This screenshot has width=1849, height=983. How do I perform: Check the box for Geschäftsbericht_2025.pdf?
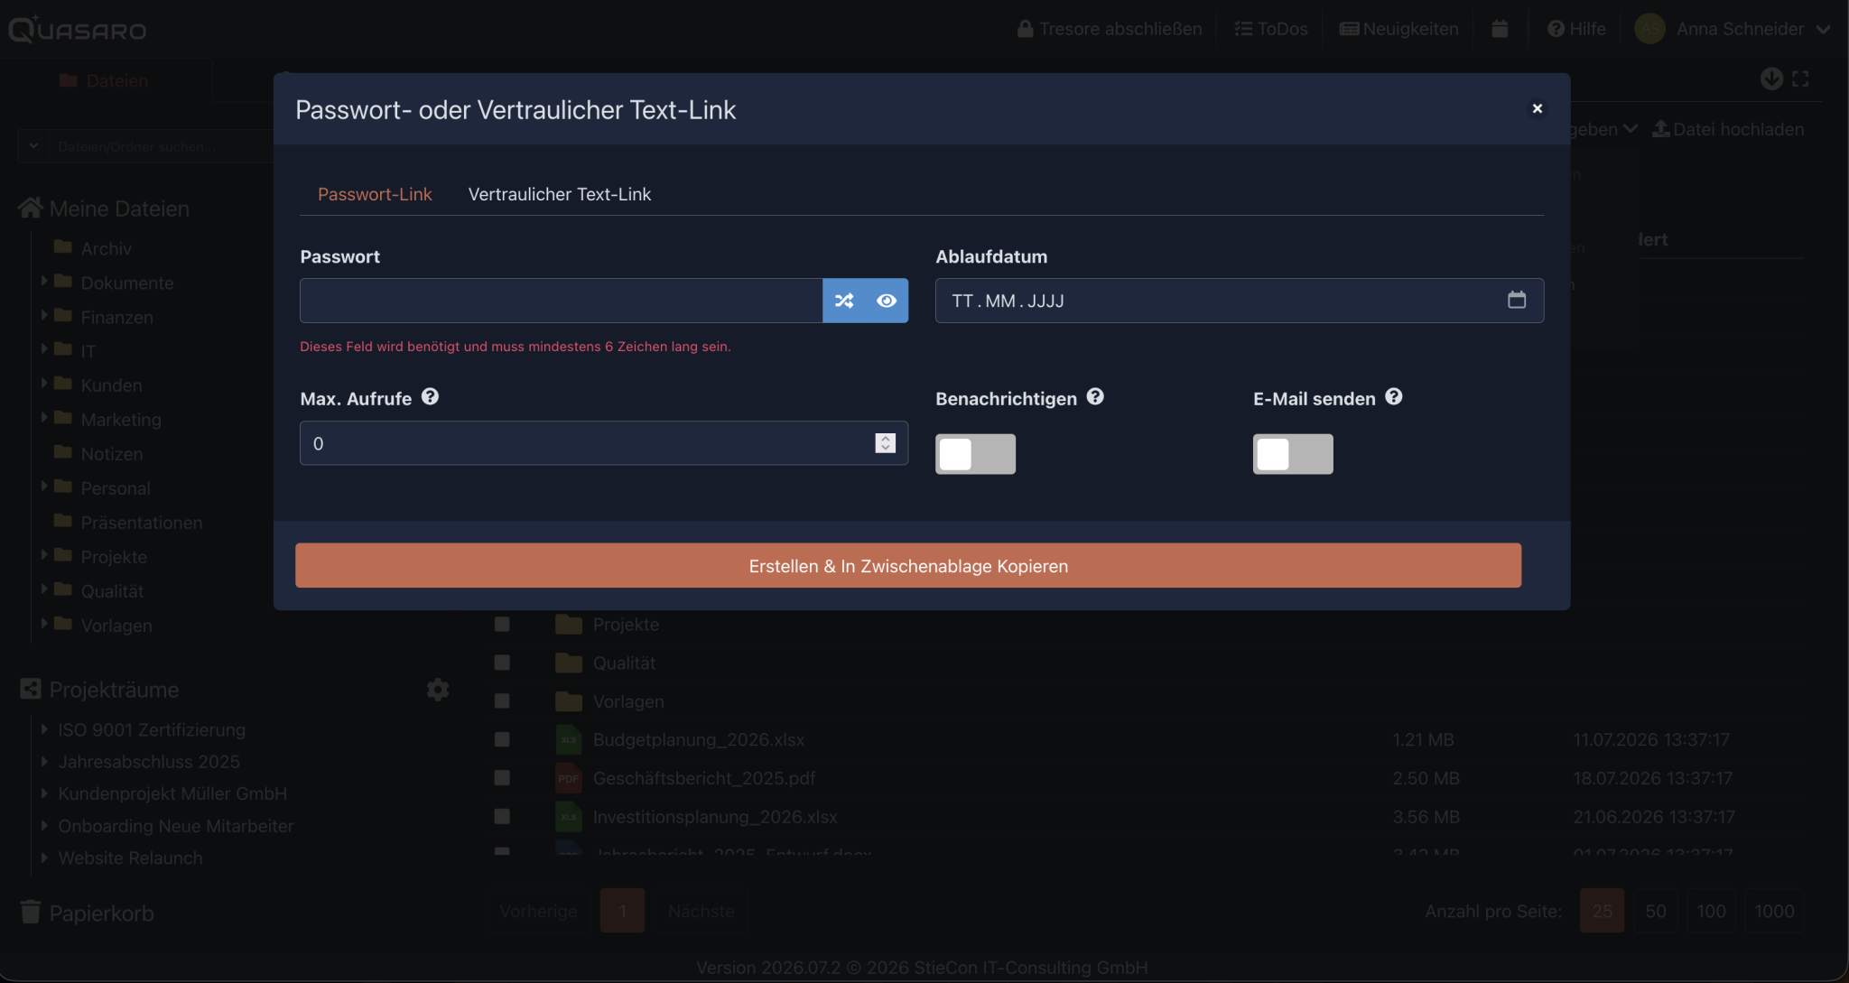tap(503, 778)
